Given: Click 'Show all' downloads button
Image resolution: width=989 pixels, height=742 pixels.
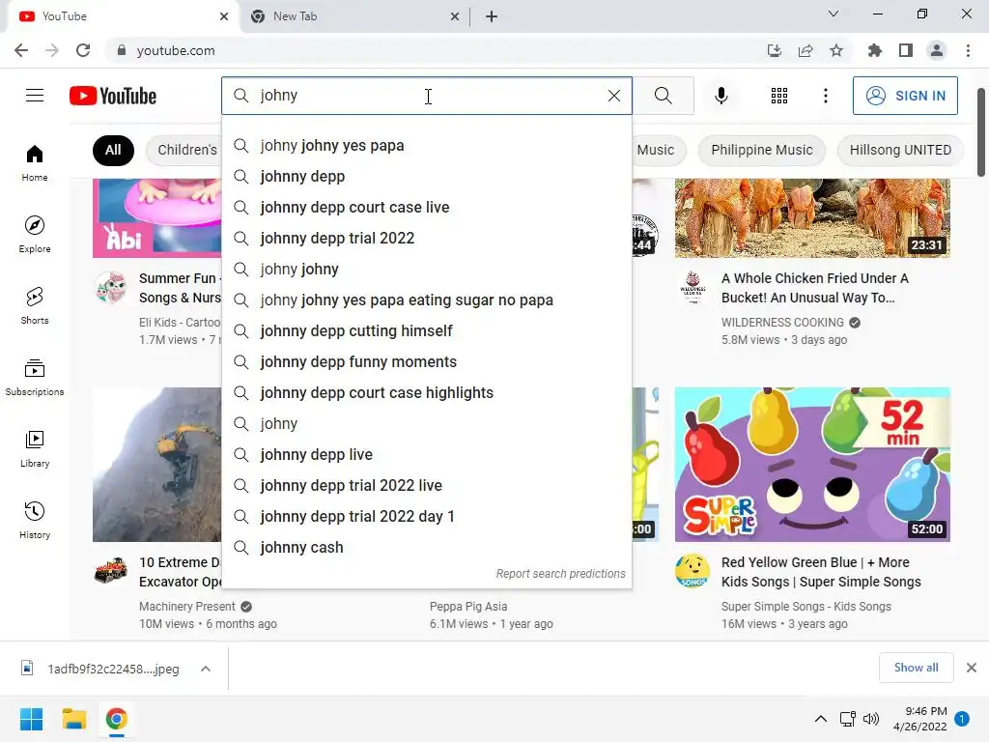Looking at the screenshot, I should click(x=916, y=668).
